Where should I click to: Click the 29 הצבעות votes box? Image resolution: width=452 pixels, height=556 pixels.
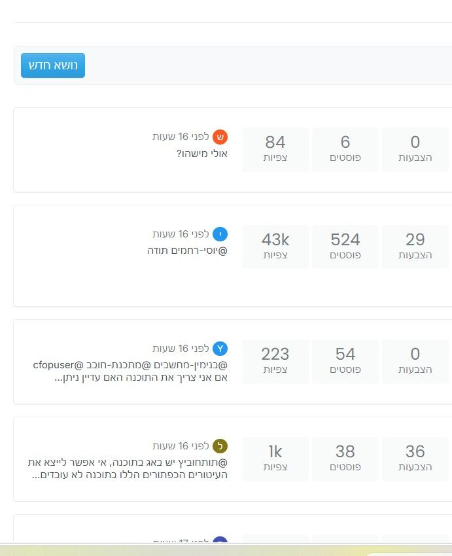point(415,247)
